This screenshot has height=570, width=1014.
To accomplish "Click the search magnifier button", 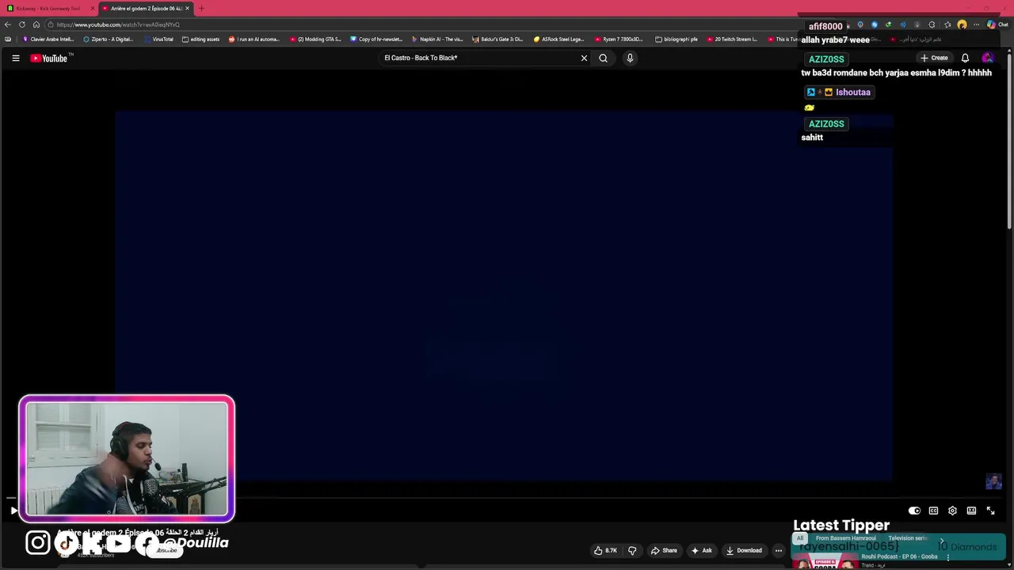I will tap(603, 58).
